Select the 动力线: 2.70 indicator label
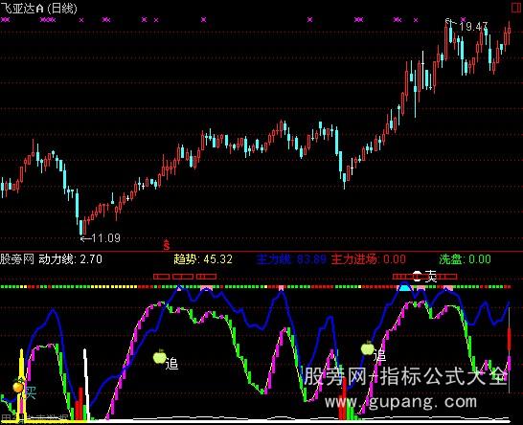The image size is (523, 425). tap(70, 259)
